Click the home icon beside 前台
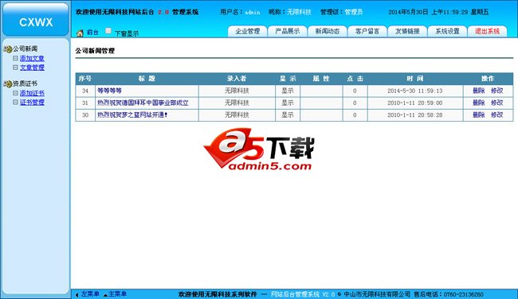This screenshot has height=299, width=518. point(80,33)
